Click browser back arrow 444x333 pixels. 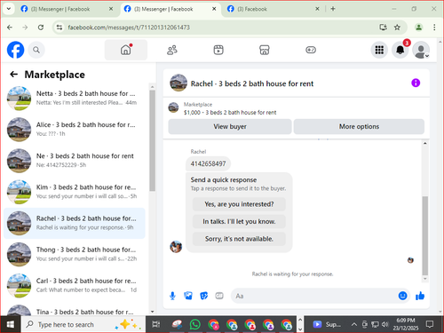pyautogui.click(x=10, y=28)
